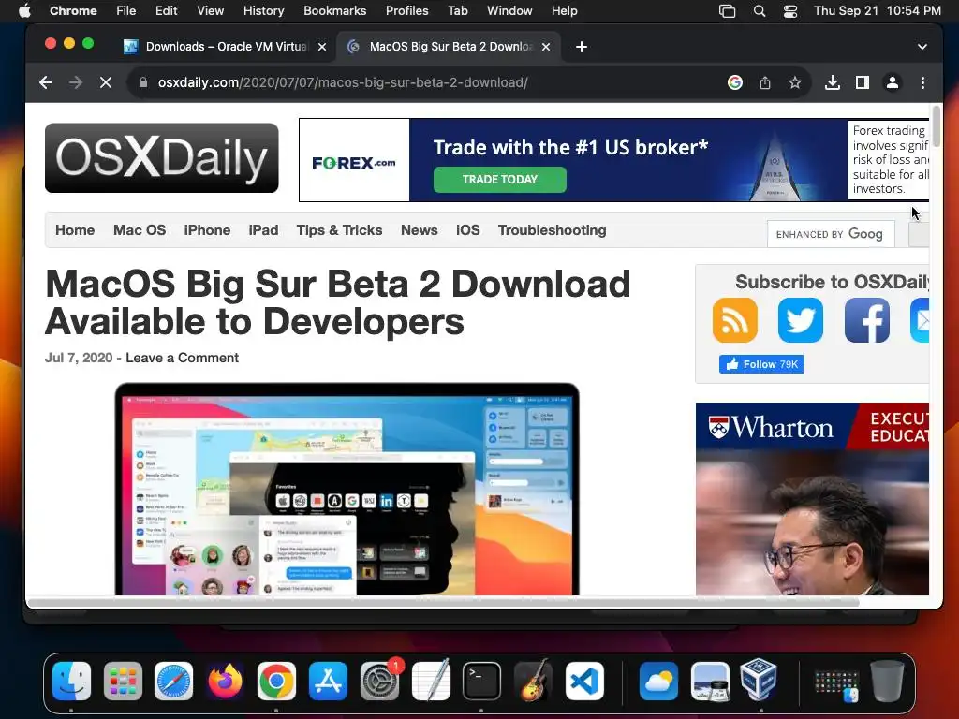The image size is (959, 719).
Task: Click the OSXDaily logo
Action: tap(161, 157)
